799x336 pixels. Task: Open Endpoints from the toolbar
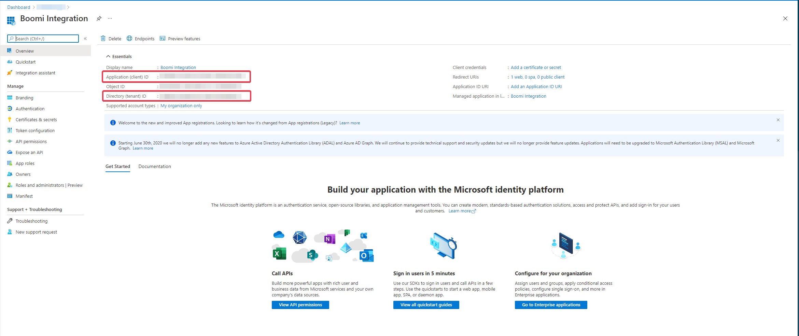tap(141, 39)
